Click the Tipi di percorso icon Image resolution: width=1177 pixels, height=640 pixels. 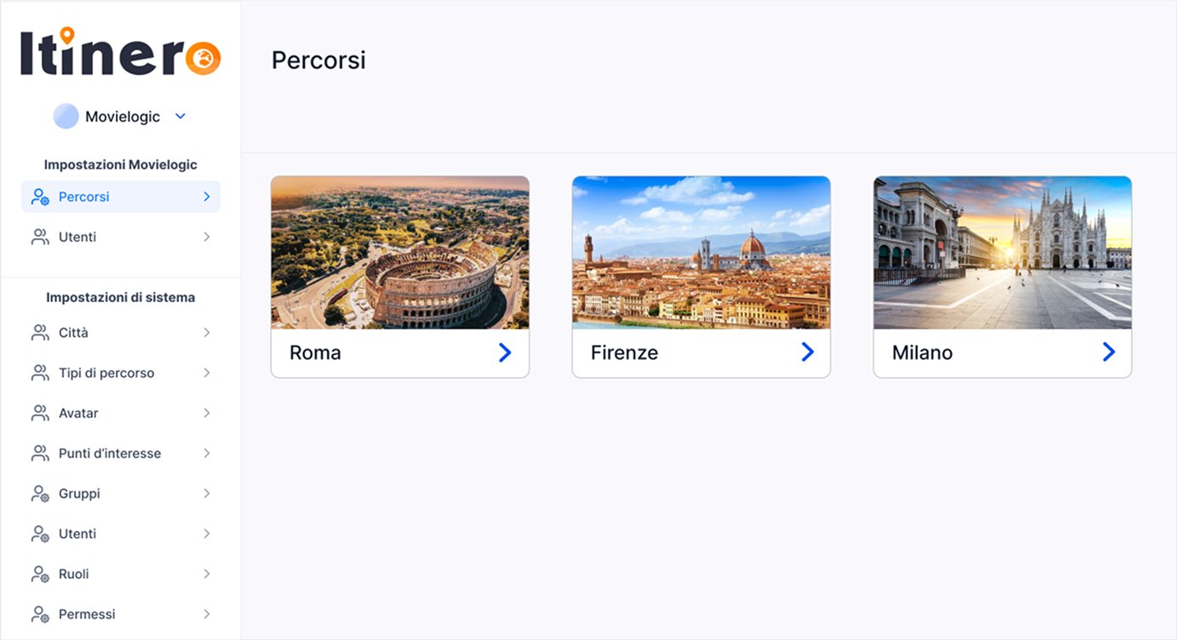click(39, 372)
